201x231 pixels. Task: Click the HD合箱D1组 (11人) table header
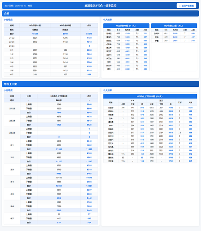[x=126, y=26]
